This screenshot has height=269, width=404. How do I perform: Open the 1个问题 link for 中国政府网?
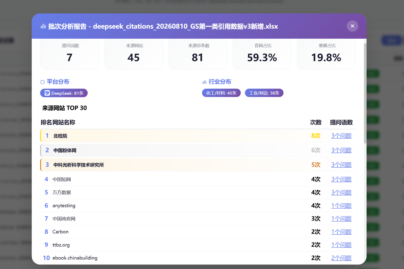tap(341, 219)
